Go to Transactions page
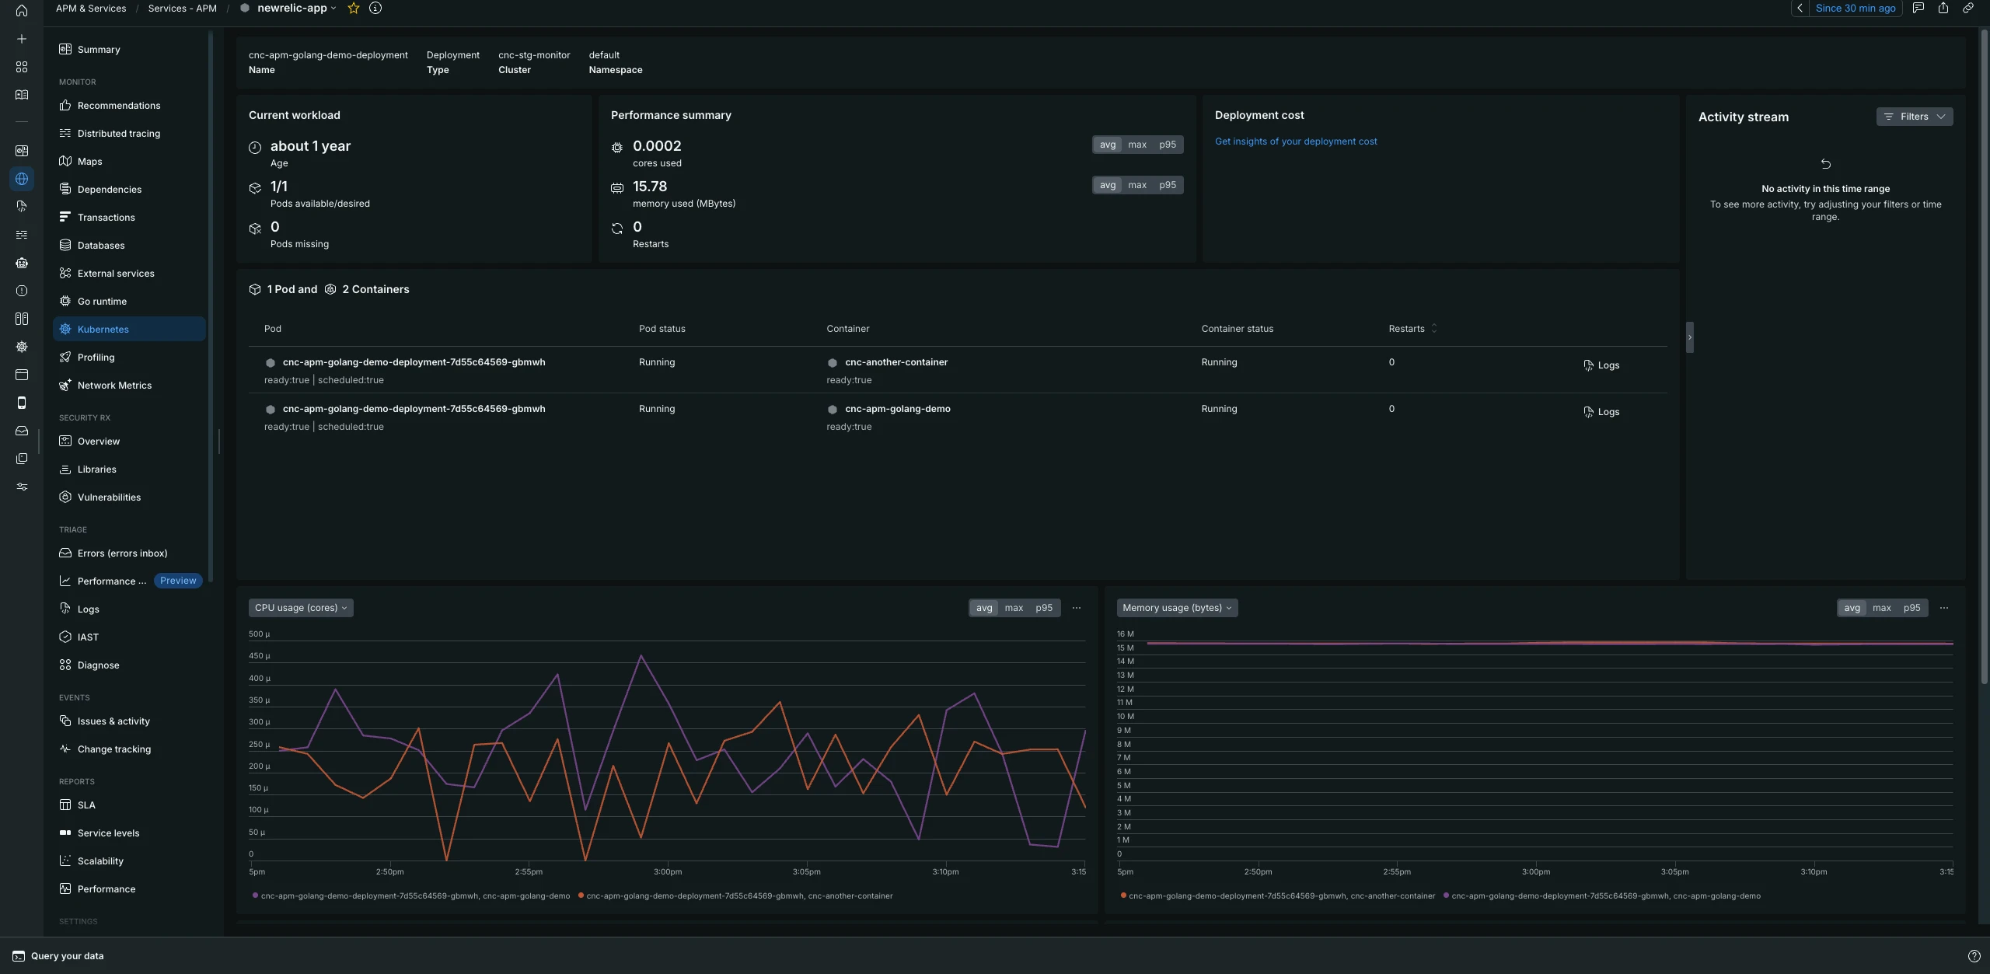Screen dimensions: 1990x974 (x=129, y=218)
